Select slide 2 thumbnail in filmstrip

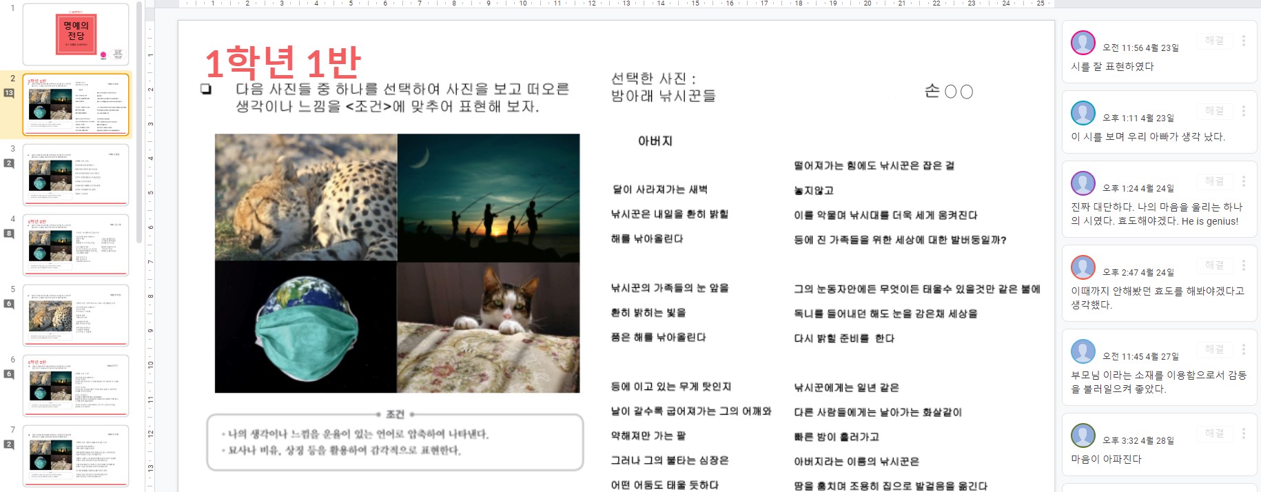pyautogui.click(x=76, y=105)
